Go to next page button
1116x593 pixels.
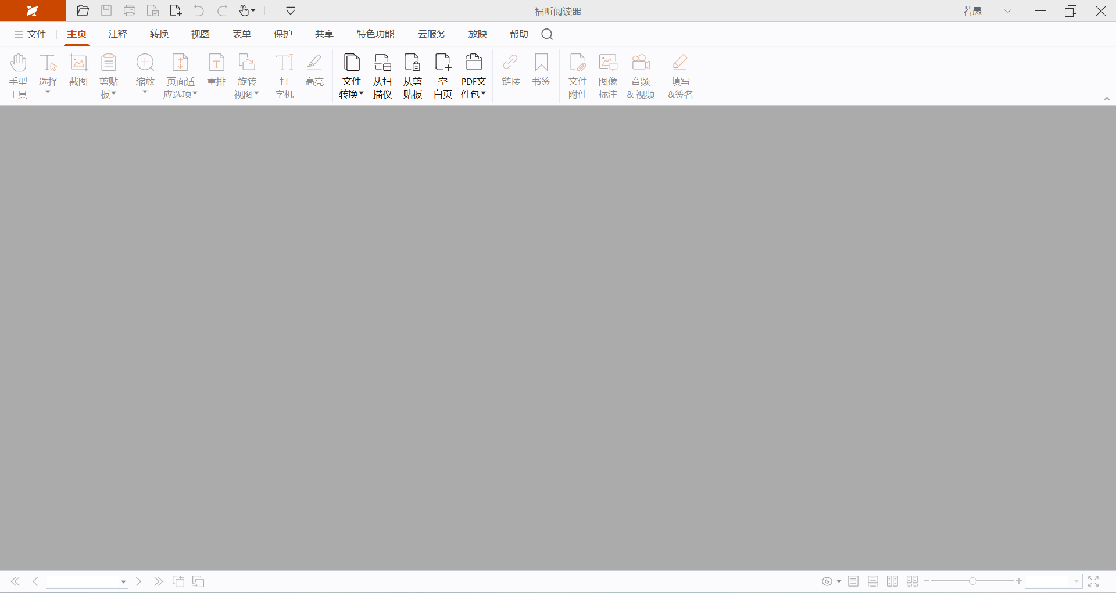coord(138,581)
